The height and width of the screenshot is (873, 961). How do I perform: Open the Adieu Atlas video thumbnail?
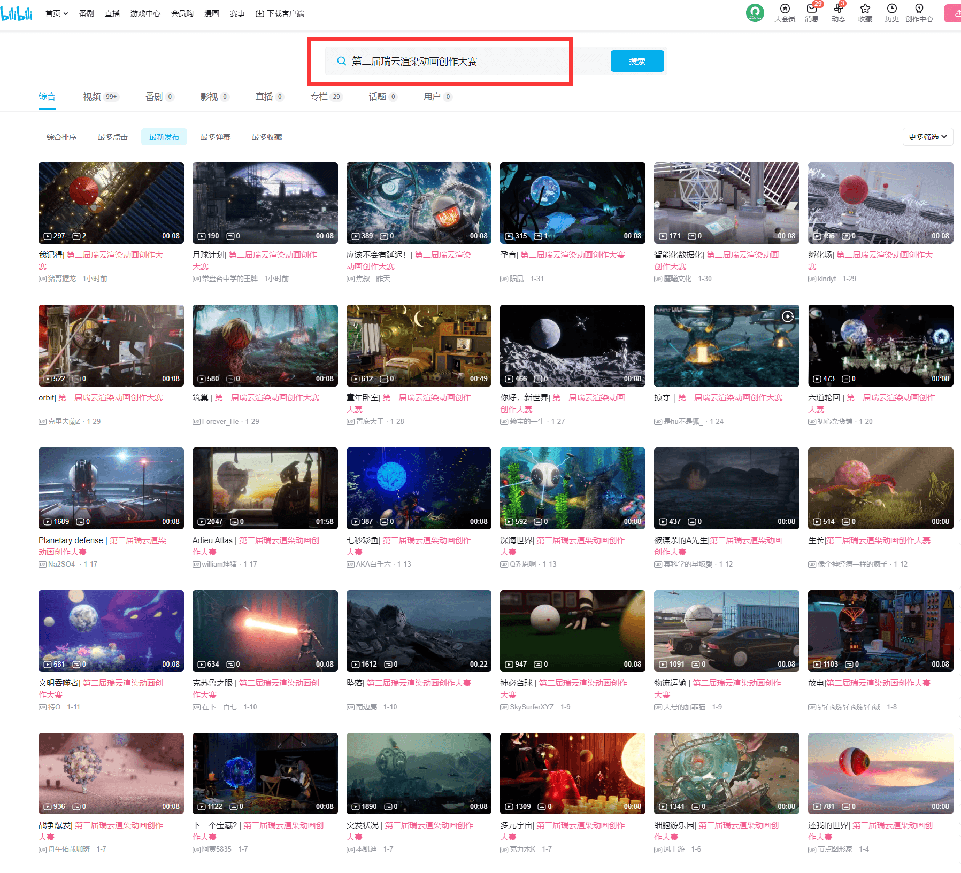coord(265,488)
